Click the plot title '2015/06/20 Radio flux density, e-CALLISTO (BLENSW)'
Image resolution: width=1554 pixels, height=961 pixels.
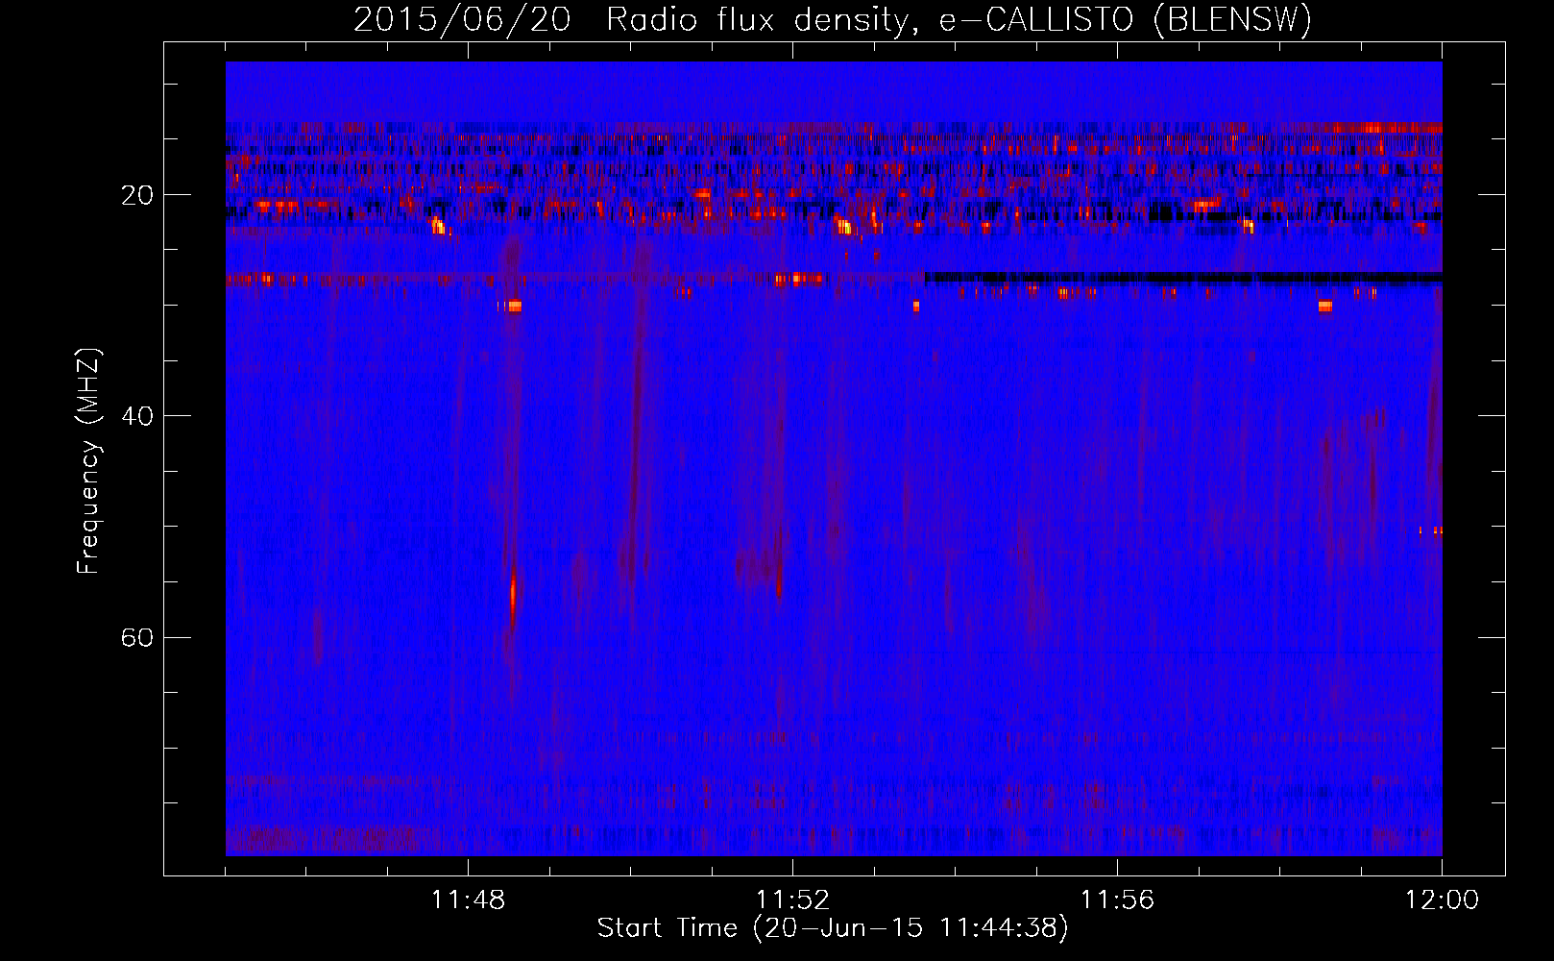click(833, 19)
